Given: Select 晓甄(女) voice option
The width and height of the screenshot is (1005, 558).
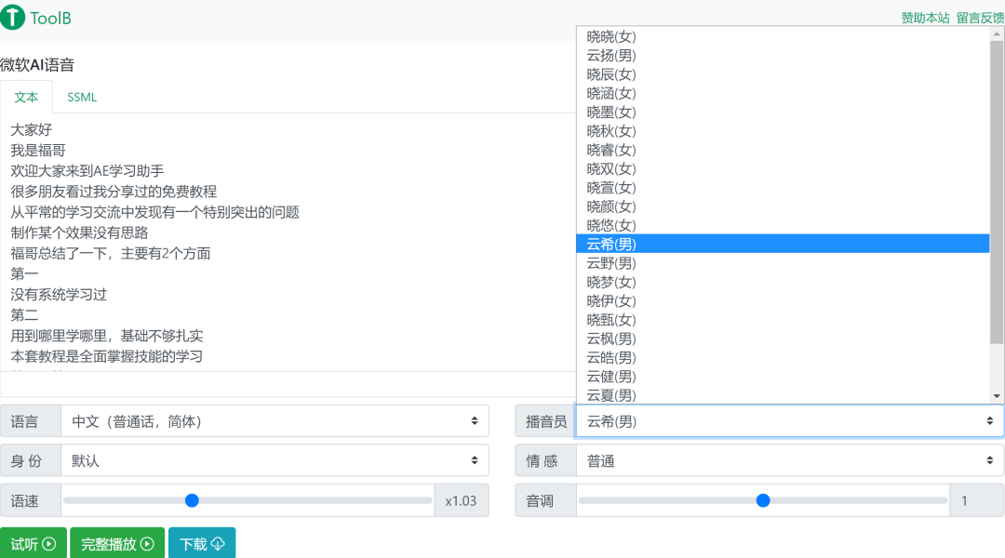Looking at the screenshot, I should point(783,320).
